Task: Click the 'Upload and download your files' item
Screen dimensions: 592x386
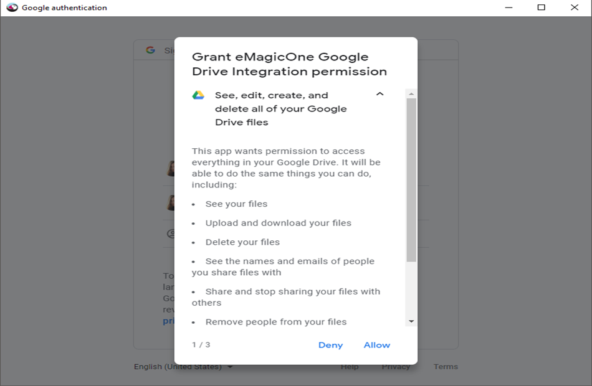Action: click(279, 223)
